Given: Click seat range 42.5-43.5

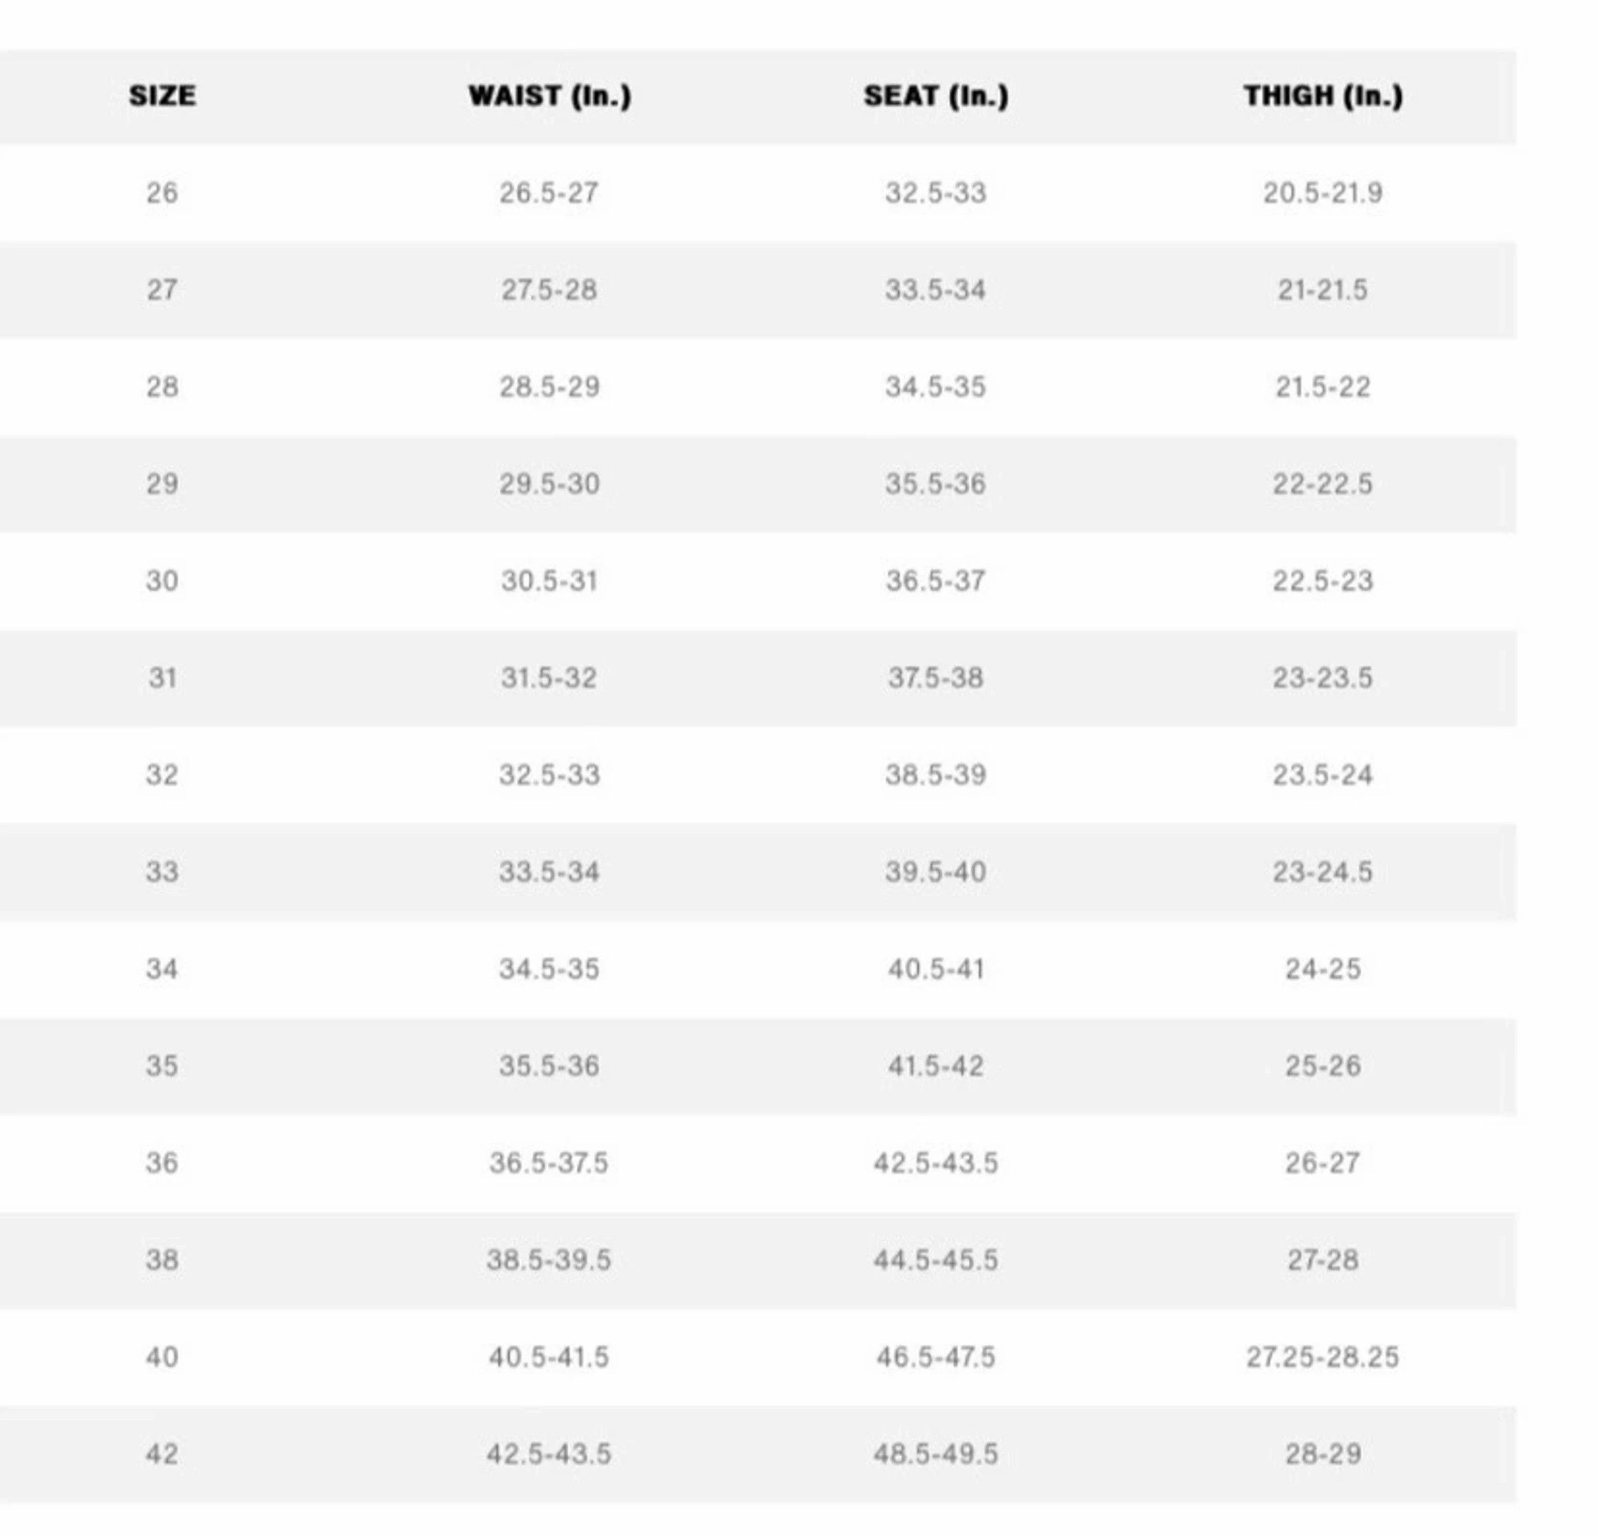Looking at the screenshot, I should coord(936,1163).
